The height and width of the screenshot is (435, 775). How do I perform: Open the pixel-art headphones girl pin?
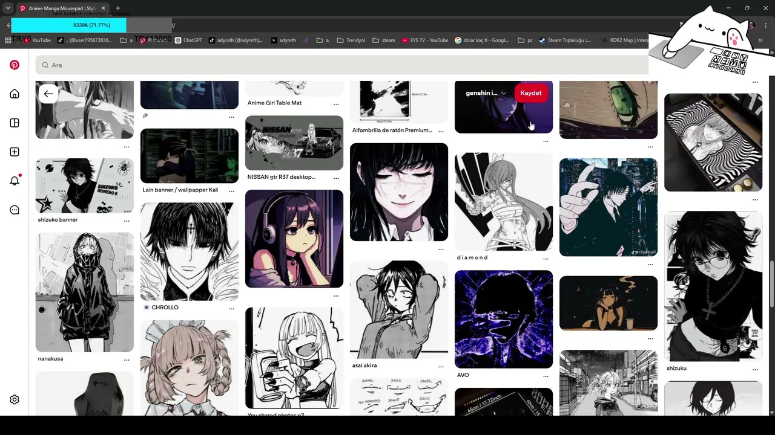[x=294, y=239]
